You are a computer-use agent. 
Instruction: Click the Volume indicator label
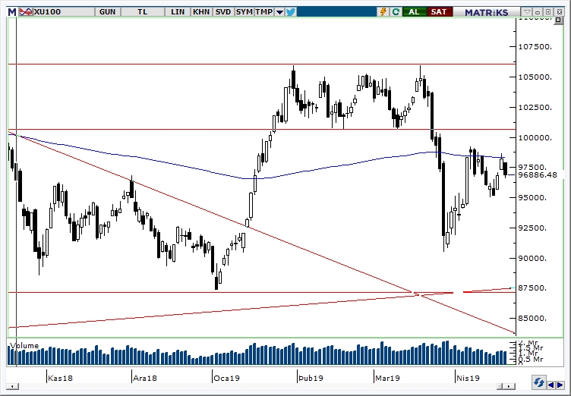tap(24, 345)
